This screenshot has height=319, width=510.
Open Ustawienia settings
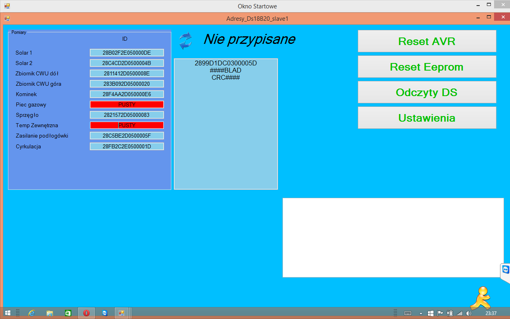pyautogui.click(x=427, y=118)
